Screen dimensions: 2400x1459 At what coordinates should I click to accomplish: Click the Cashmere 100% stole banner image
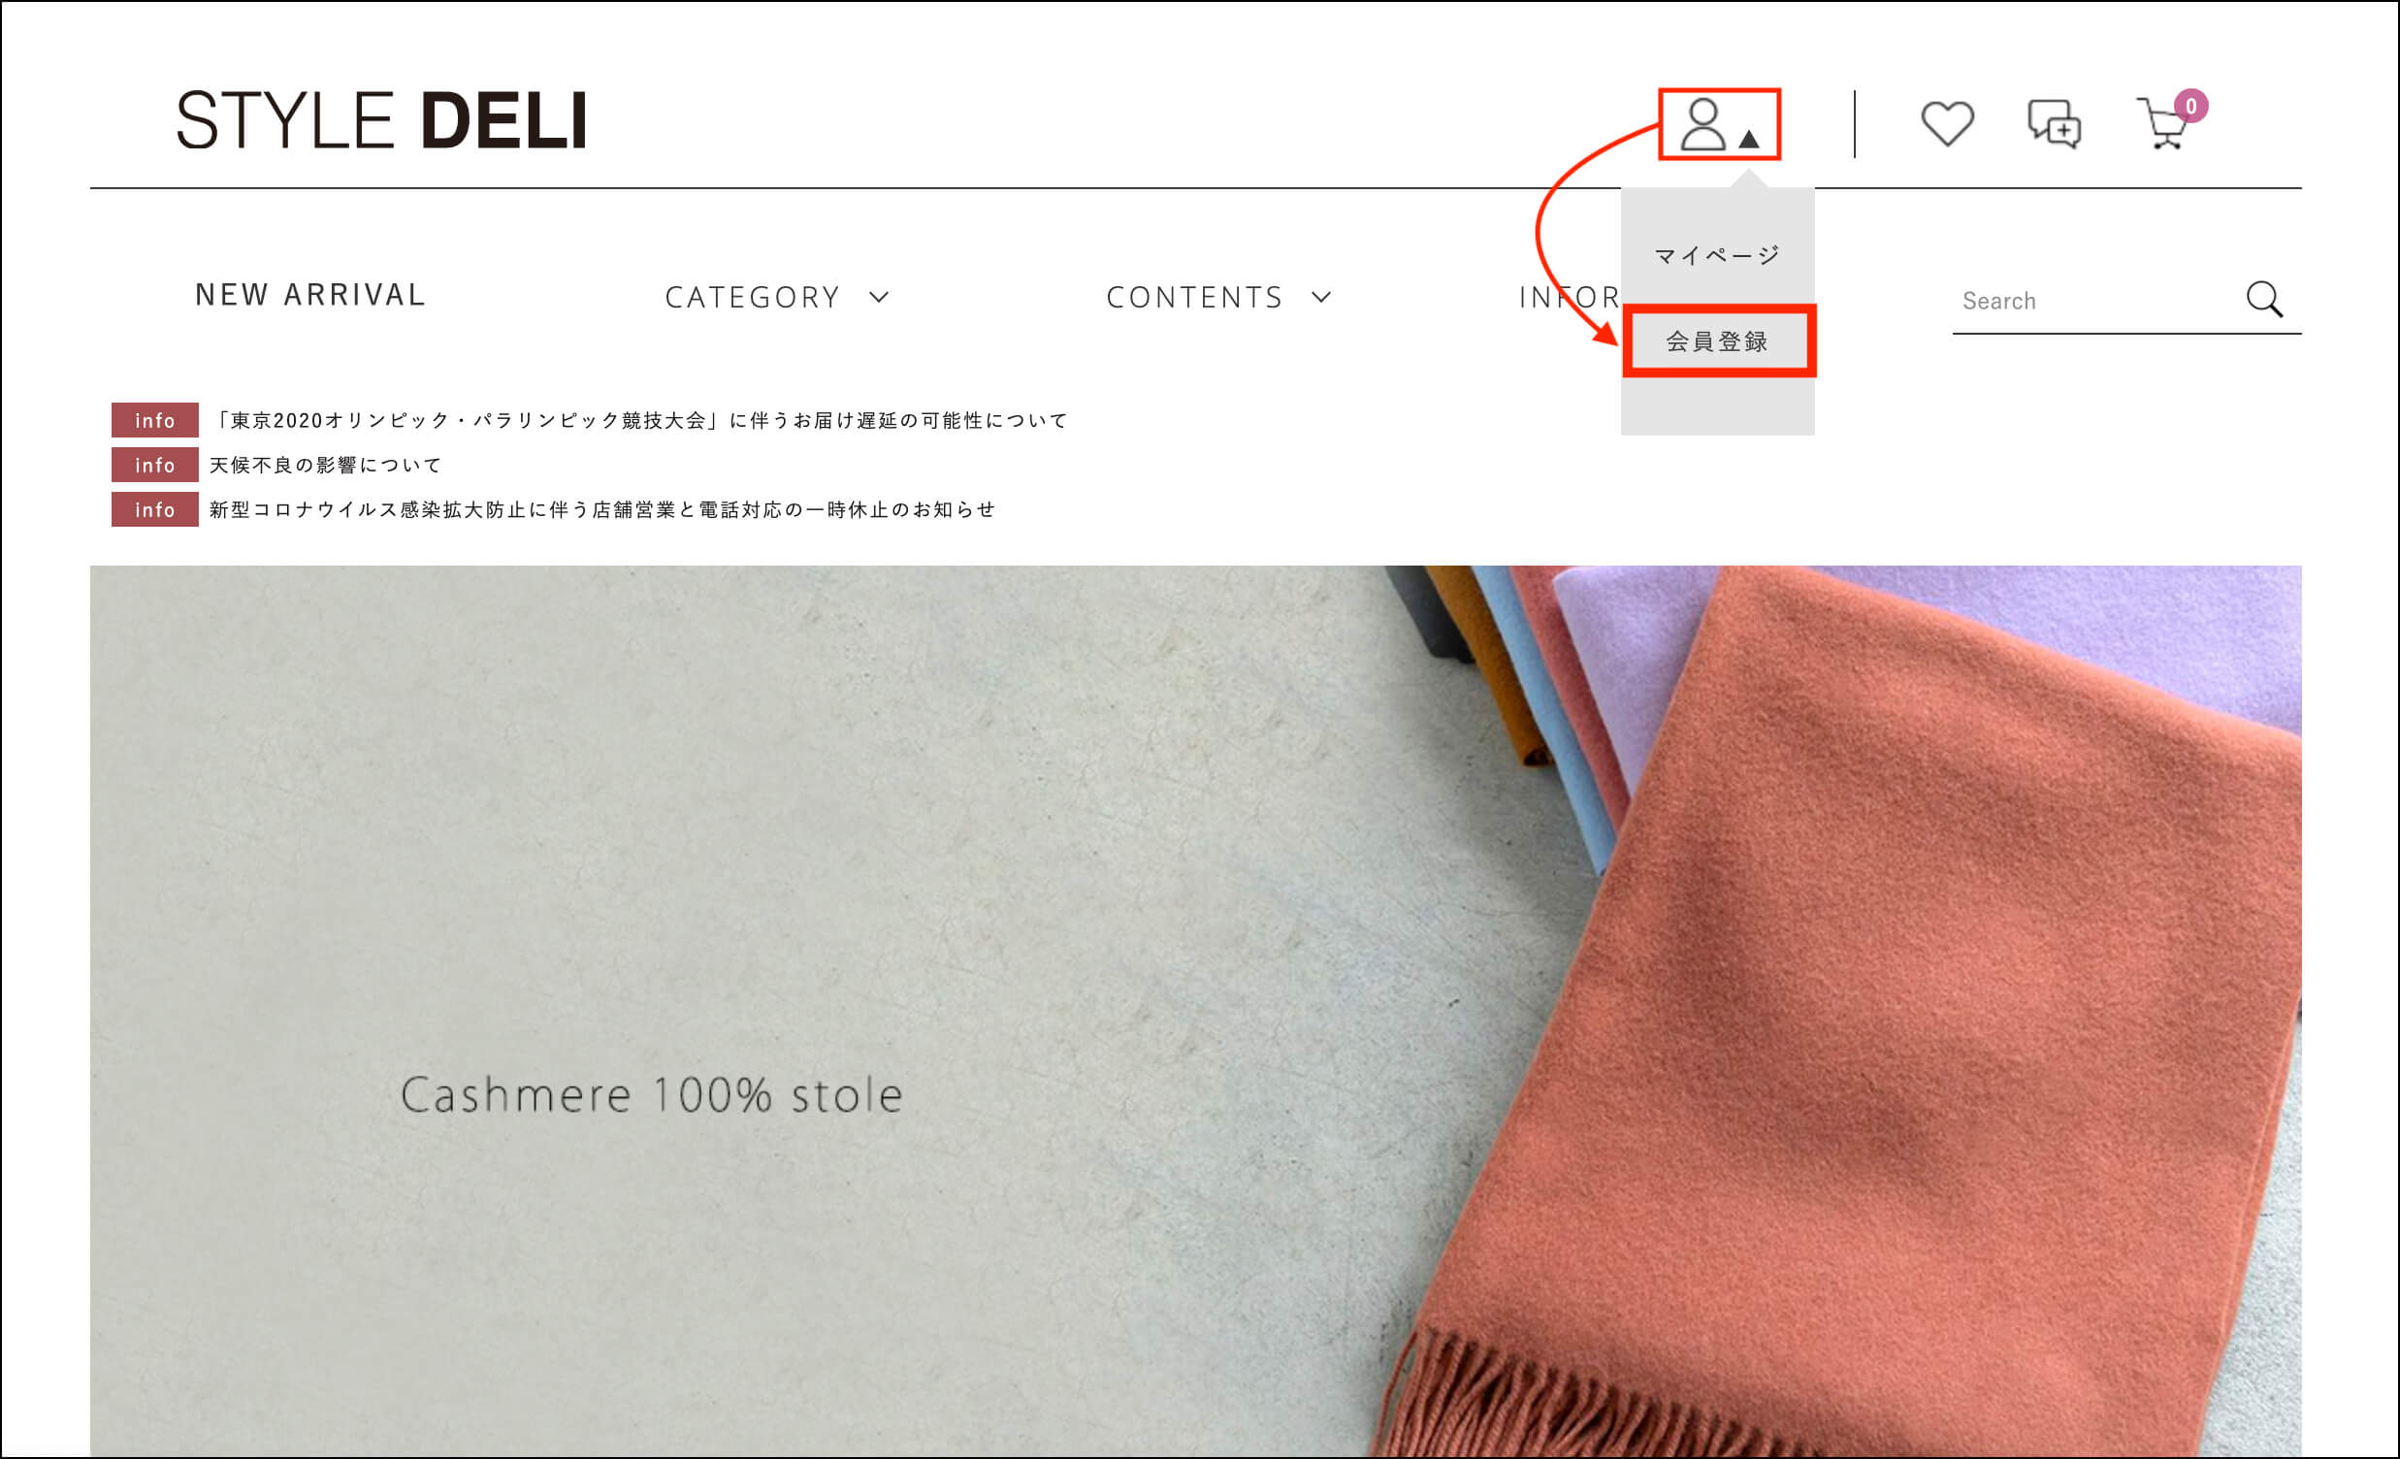coord(1196,1011)
